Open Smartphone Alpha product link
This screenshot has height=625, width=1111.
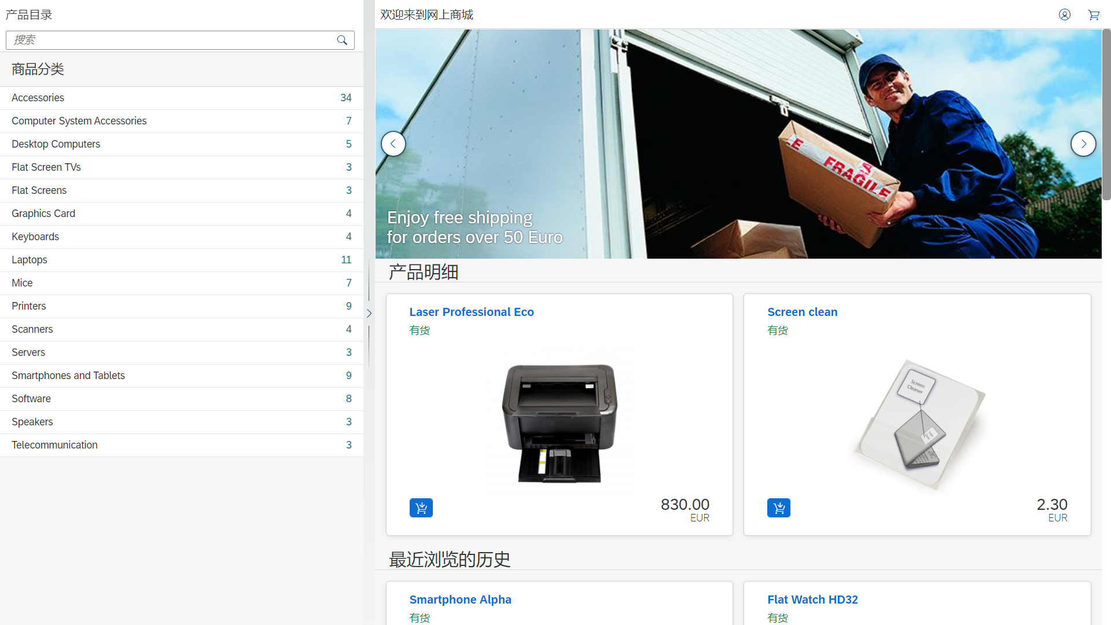460,600
